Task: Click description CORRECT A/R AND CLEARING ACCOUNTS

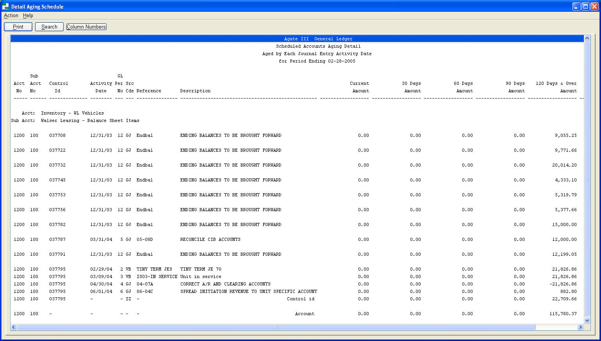Action: 225,284
